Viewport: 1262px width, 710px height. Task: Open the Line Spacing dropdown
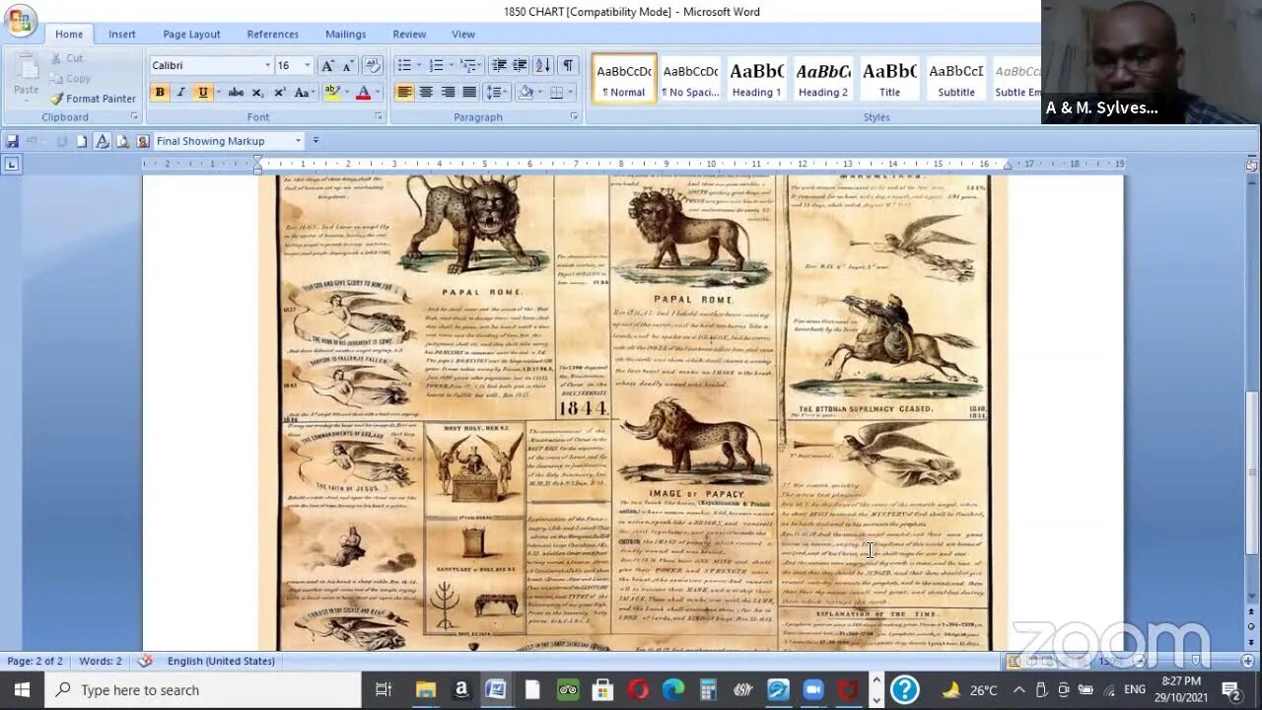pos(496,92)
